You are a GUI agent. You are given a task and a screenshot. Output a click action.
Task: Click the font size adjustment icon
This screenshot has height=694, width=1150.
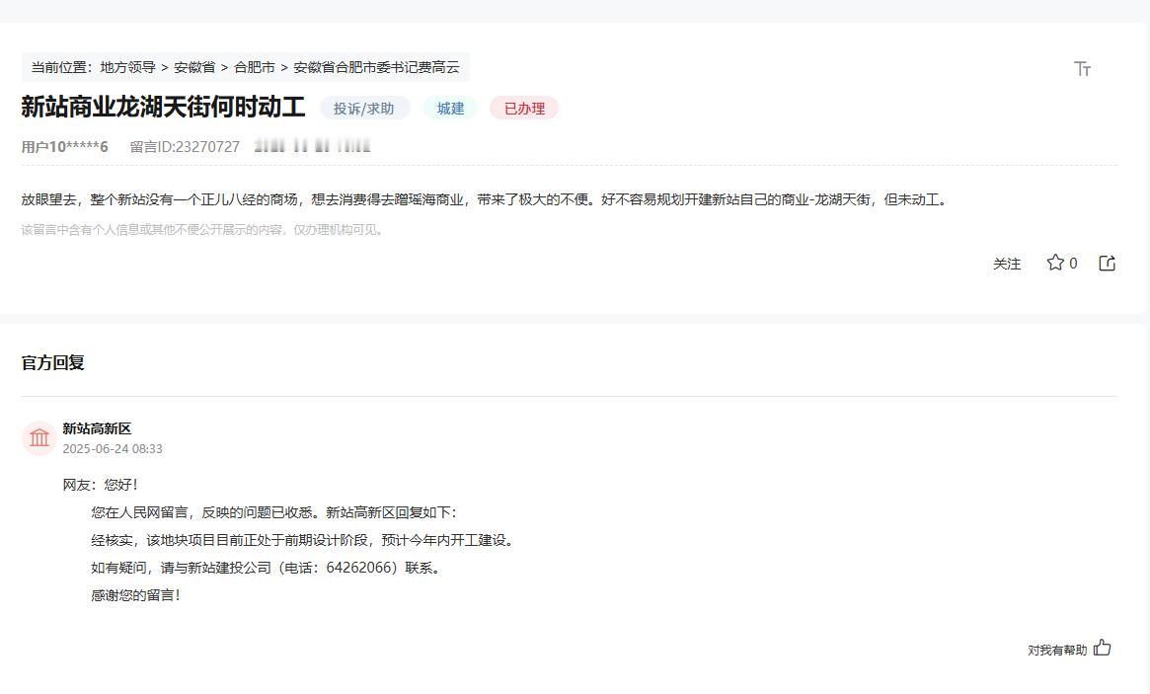[1082, 69]
